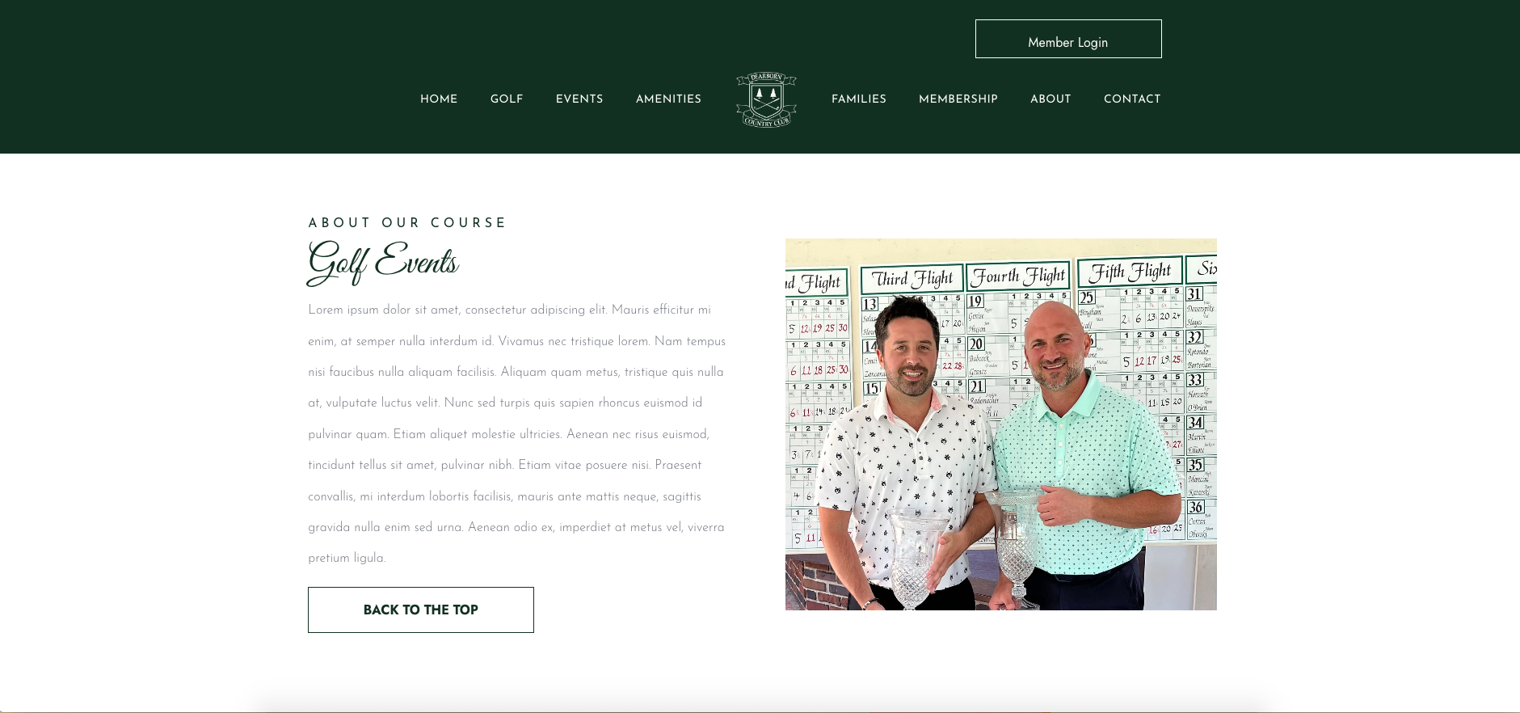Click the BACK TO THE TOP button
Image resolution: width=1520 pixels, height=713 pixels.
point(421,610)
